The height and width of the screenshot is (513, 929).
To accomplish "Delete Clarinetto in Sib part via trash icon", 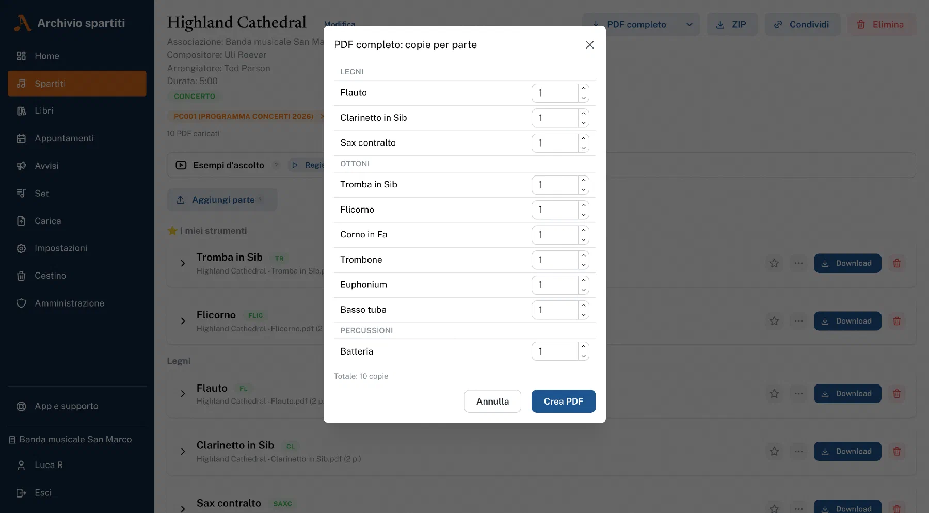I will (896, 452).
